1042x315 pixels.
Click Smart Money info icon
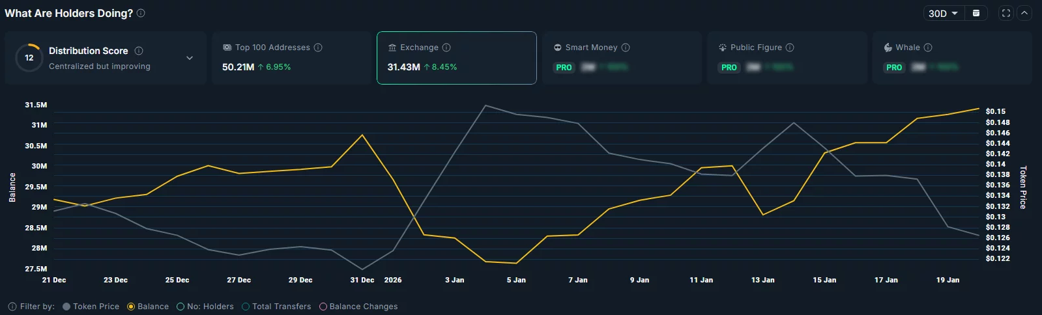[626, 48]
